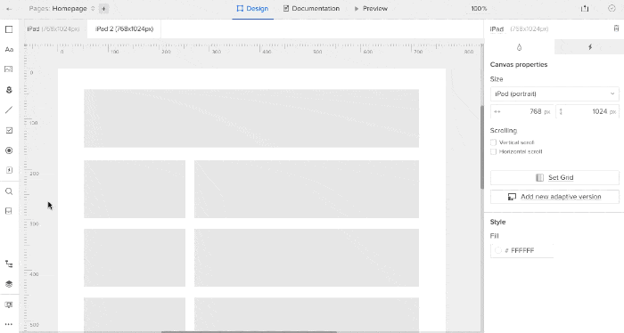Select the Rectangle tool in the sidebar
This screenshot has width=624, height=333.
tap(9, 29)
